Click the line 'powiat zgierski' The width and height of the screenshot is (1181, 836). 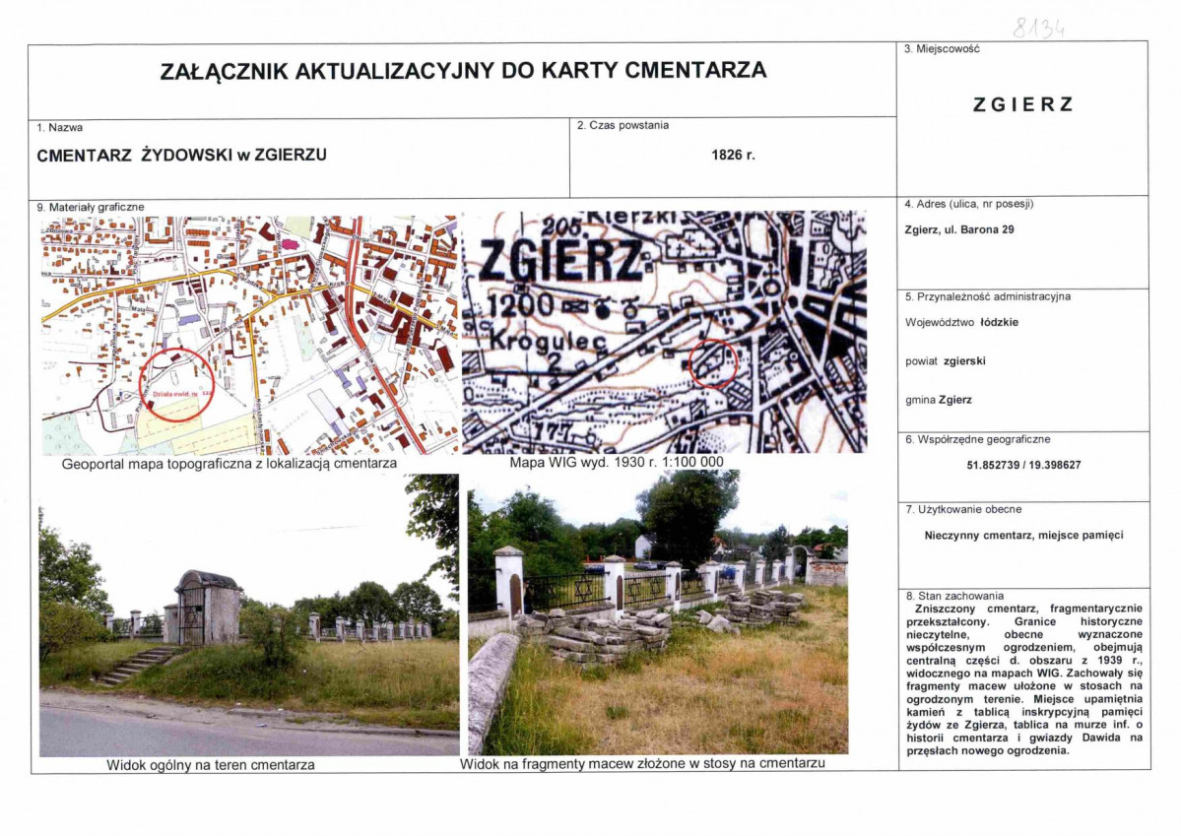pyautogui.click(x=946, y=360)
